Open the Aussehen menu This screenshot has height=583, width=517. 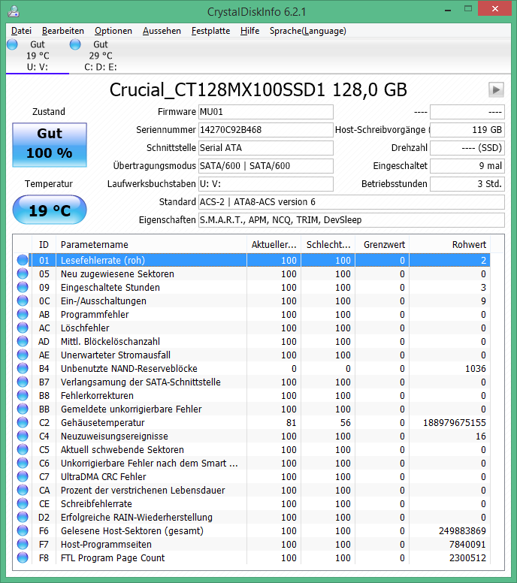click(162, 31)
